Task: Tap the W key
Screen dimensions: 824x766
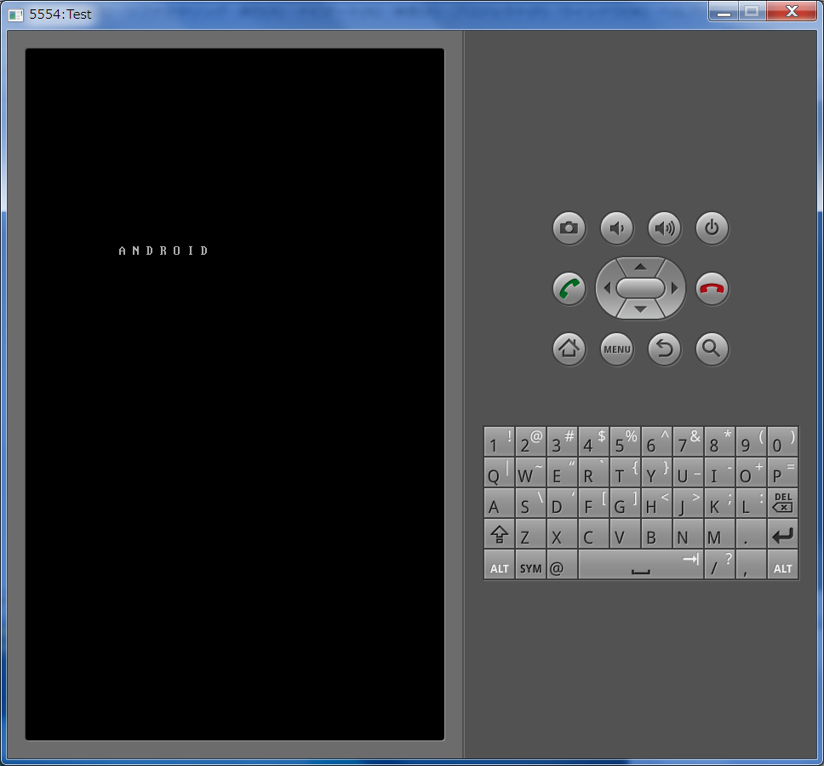Action: (530, 472)
